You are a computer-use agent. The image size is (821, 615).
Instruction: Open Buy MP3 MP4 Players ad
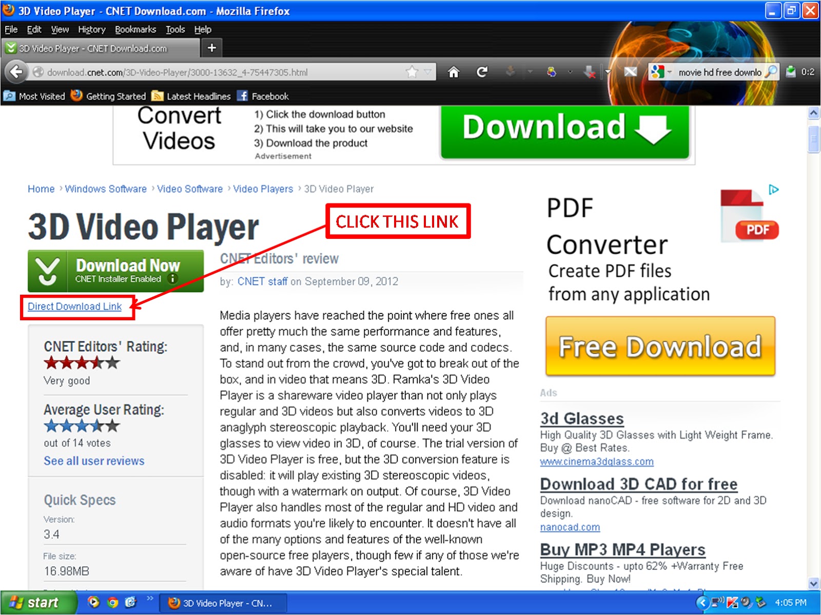click(x=623, y=549)
